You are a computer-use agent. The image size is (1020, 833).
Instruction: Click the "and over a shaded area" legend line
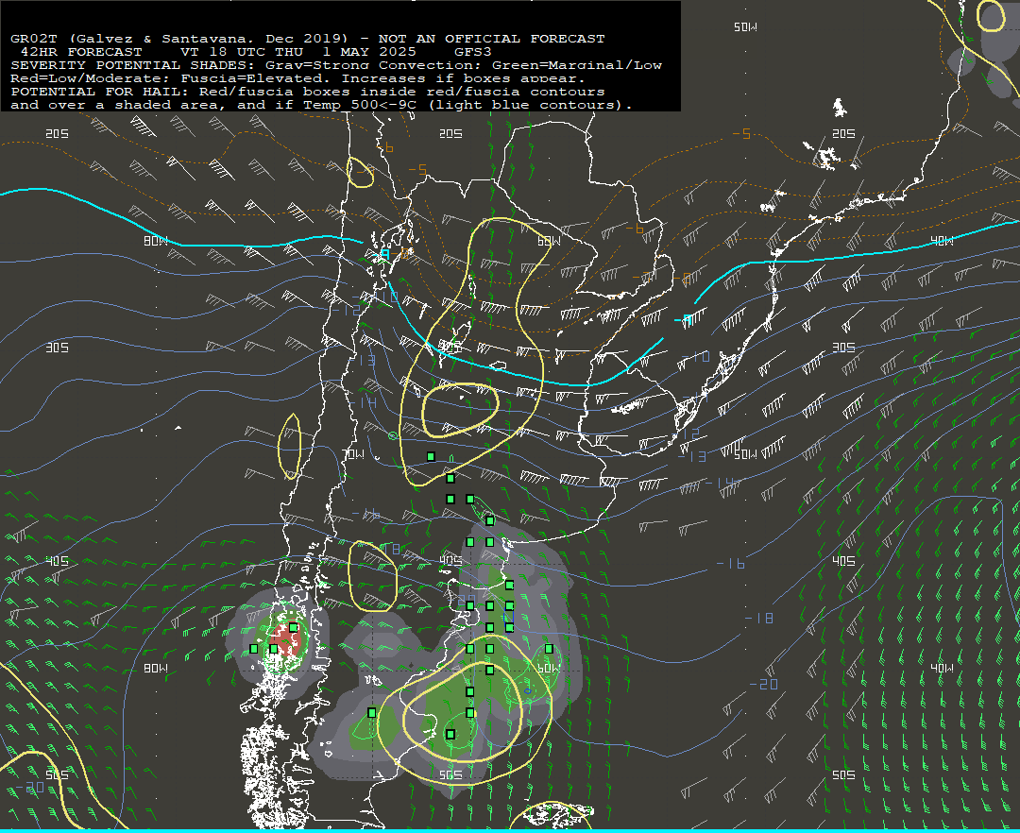(321, 105)
